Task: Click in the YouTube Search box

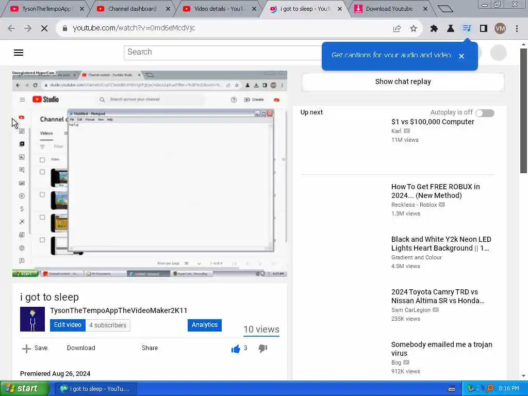Action: click(223, 52)
